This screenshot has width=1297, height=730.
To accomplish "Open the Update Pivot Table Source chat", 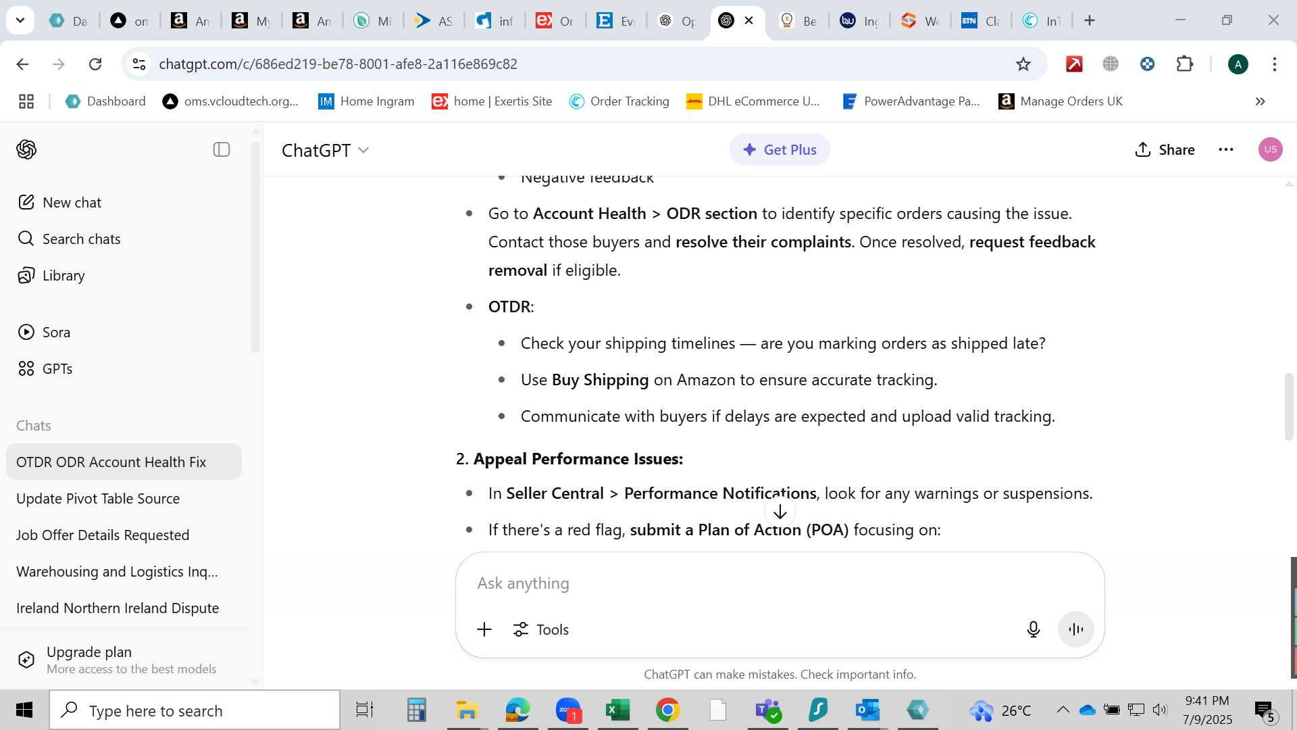I will pyautogui.click(x=124, y=498).
